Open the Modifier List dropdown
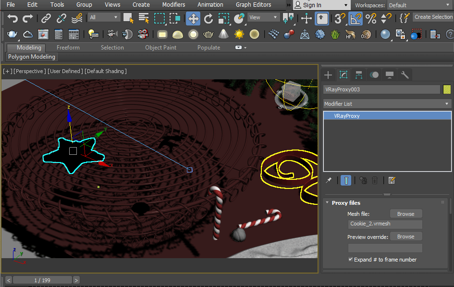 pos(387,104)
